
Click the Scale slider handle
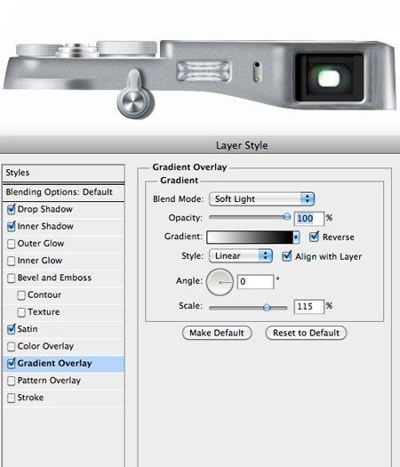coord(267,307)
